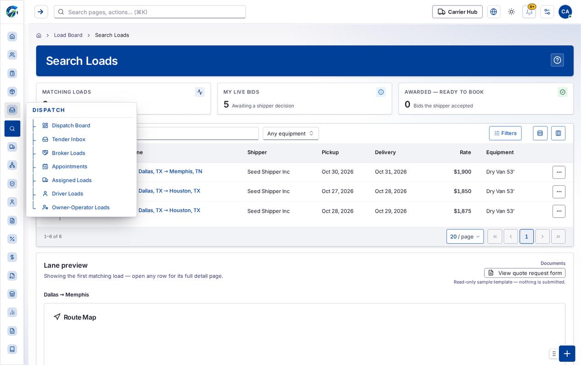Open the percent icon in the left sidebar
Viewport: 585px width, 365px height.
click(x=12, y=239)
